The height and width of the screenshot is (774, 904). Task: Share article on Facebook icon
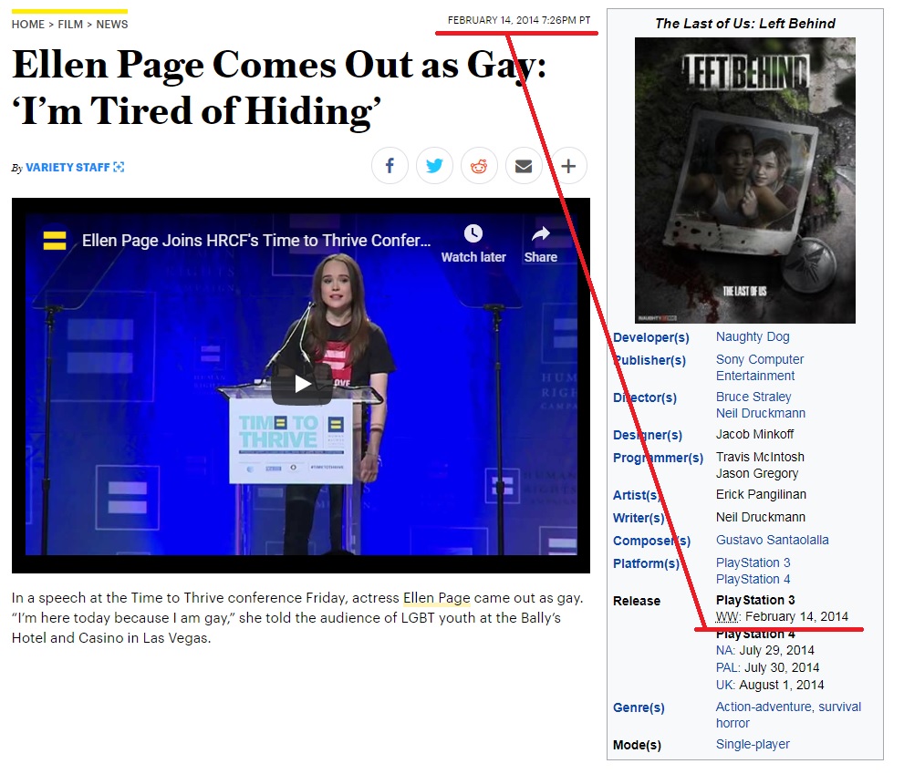pyautogui.click(x=390, y=166)
